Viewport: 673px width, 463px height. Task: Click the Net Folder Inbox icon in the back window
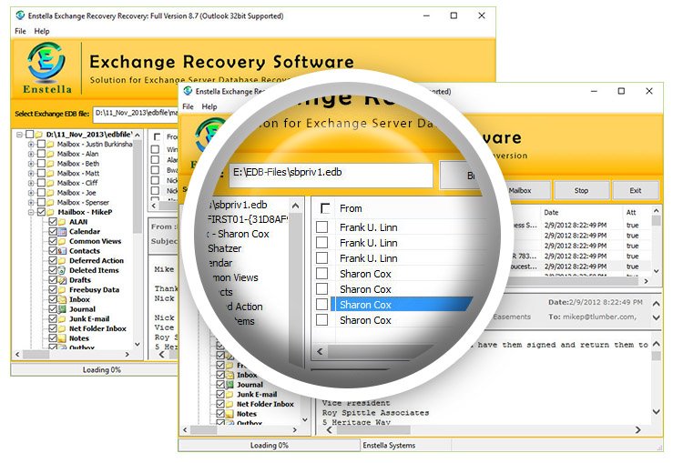[x=62, y=328]
